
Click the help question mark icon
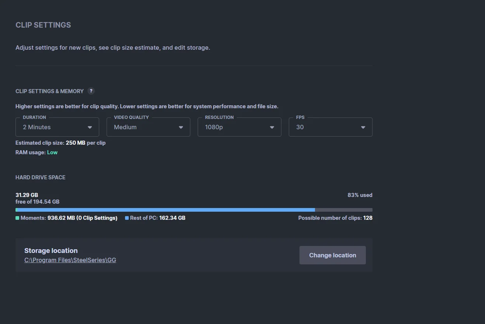[x=91, y=91]
